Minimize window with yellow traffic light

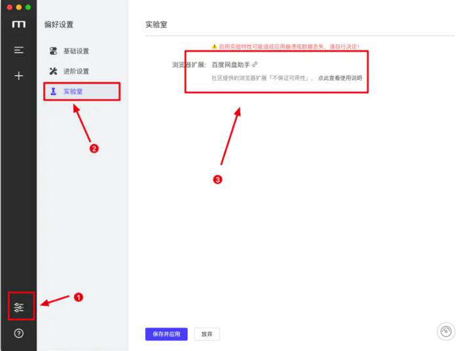(x=19, y=7)
